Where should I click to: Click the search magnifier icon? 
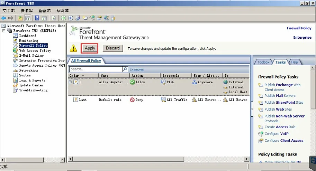pos(125,69)
